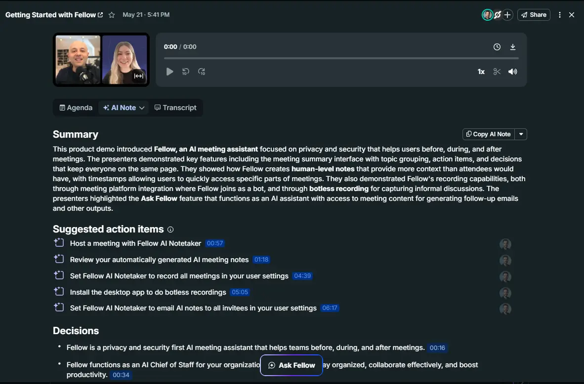Jump to timestamp 00:57

pos(215,243)
